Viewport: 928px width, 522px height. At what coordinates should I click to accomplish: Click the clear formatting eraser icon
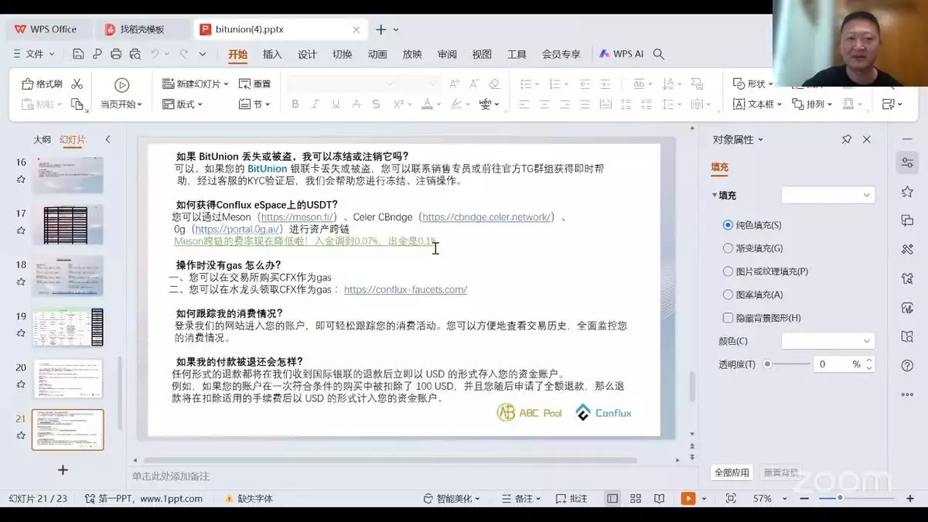pos(494,84)
